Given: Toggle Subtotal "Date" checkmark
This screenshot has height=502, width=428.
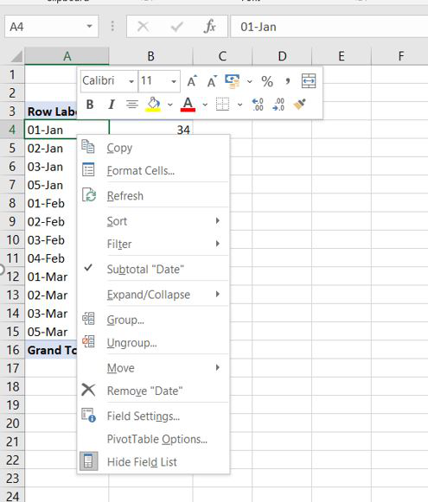Looking at the screenshot, I should pos(88,268).
